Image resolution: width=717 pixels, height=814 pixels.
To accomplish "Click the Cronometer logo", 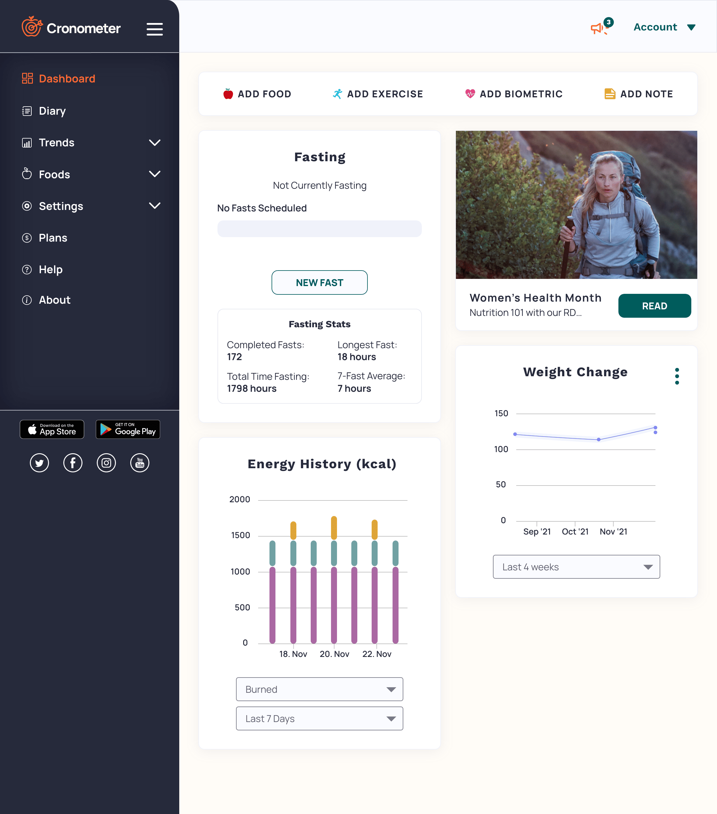I will [71, 27].
